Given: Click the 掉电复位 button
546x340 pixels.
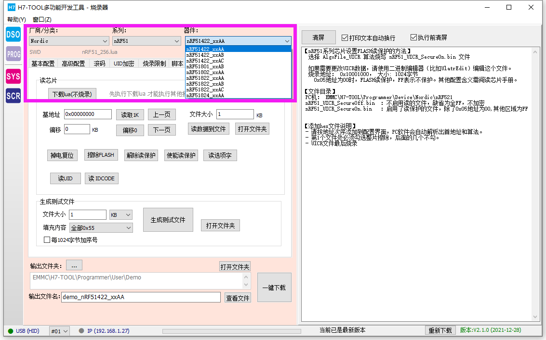Looking at the screenshot, I should tap(62, 155).
